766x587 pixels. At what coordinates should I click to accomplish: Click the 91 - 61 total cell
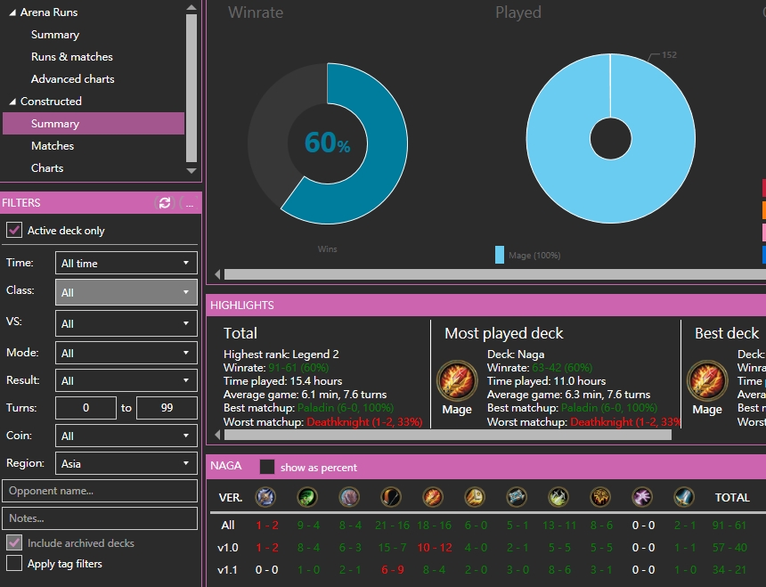point(729,525)
